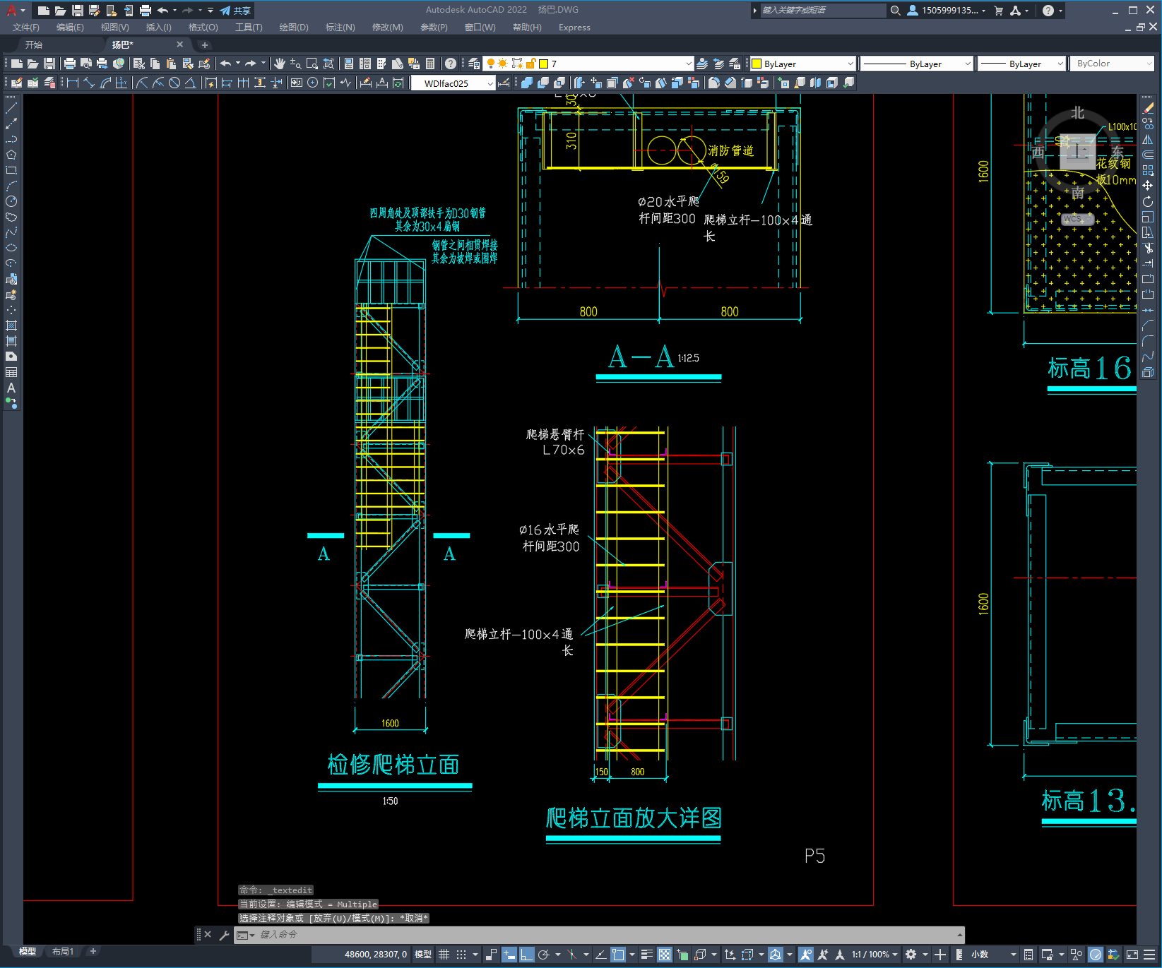Switch to the 布局1 layout tab
The image size is (1162, 968).
tap(63, 952)
